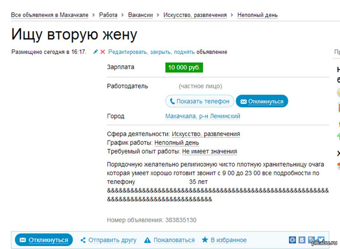Open the Редактировать link
Viewport: 340px width, 249px height.
point(128,52)
